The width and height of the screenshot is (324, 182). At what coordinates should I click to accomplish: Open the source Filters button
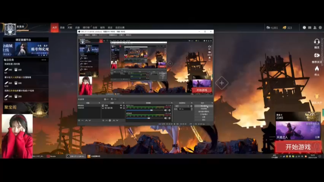point(114,99)
